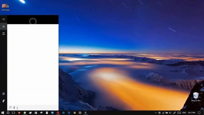Open the red app on the taskbar
This screenshot has height=115, width=204.
(x=19, y=113)
